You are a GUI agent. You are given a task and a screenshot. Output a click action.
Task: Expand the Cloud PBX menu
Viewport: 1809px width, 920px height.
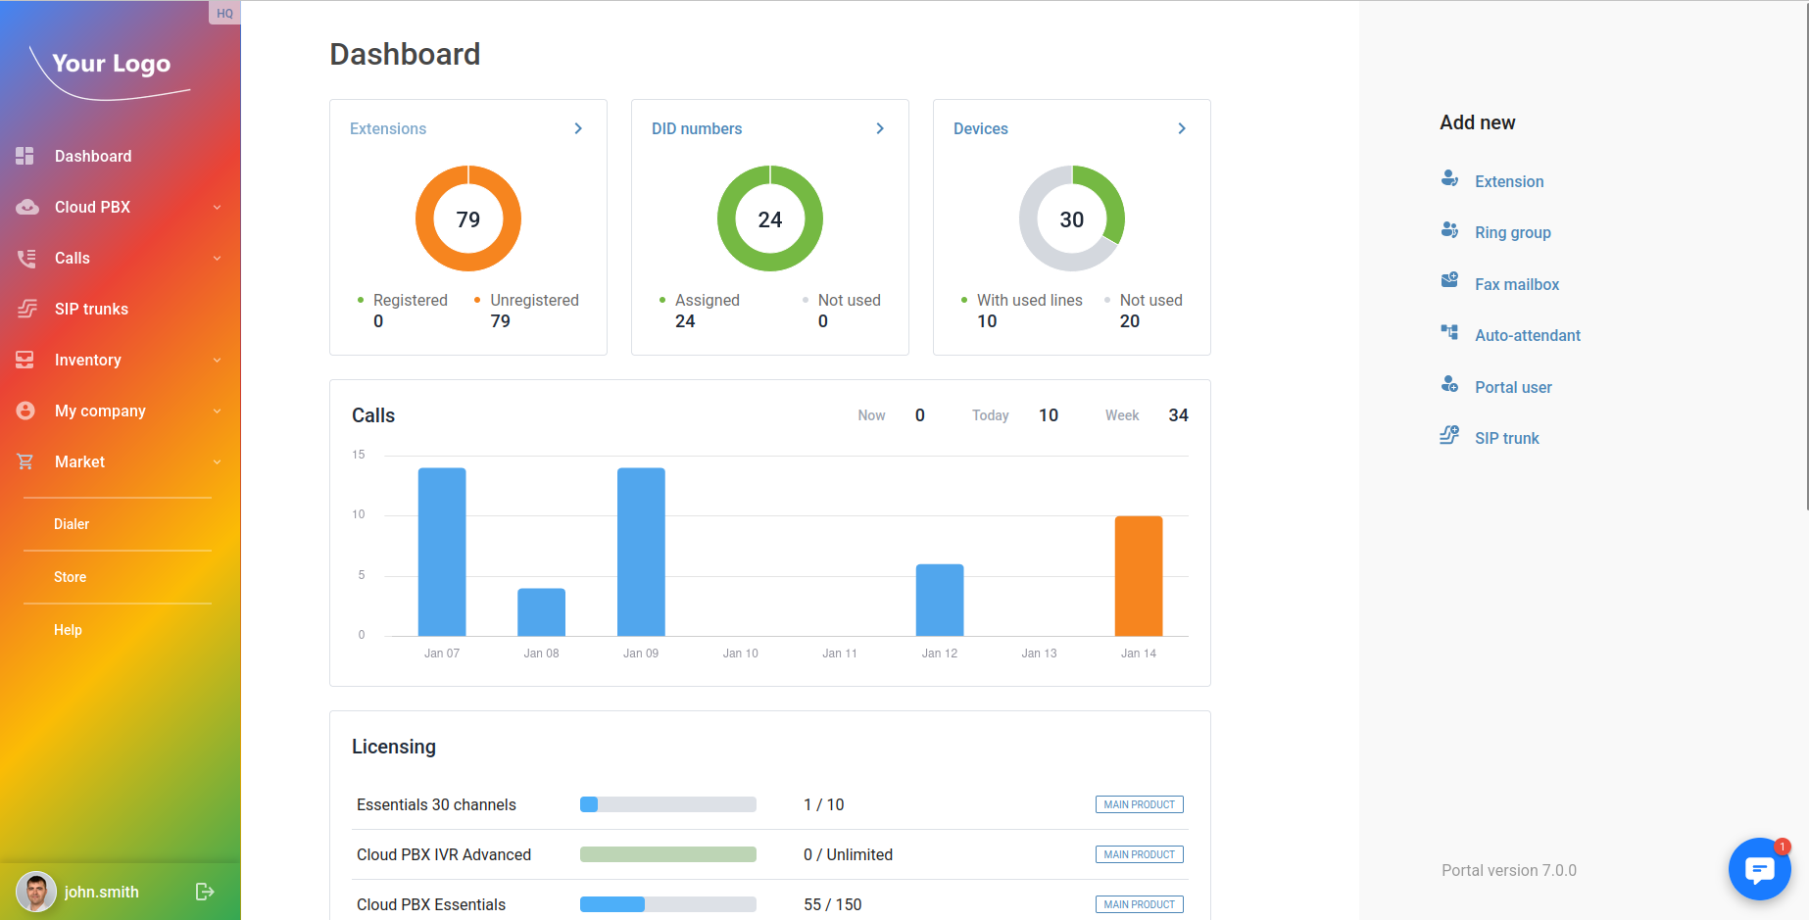(x=217, y=208)
